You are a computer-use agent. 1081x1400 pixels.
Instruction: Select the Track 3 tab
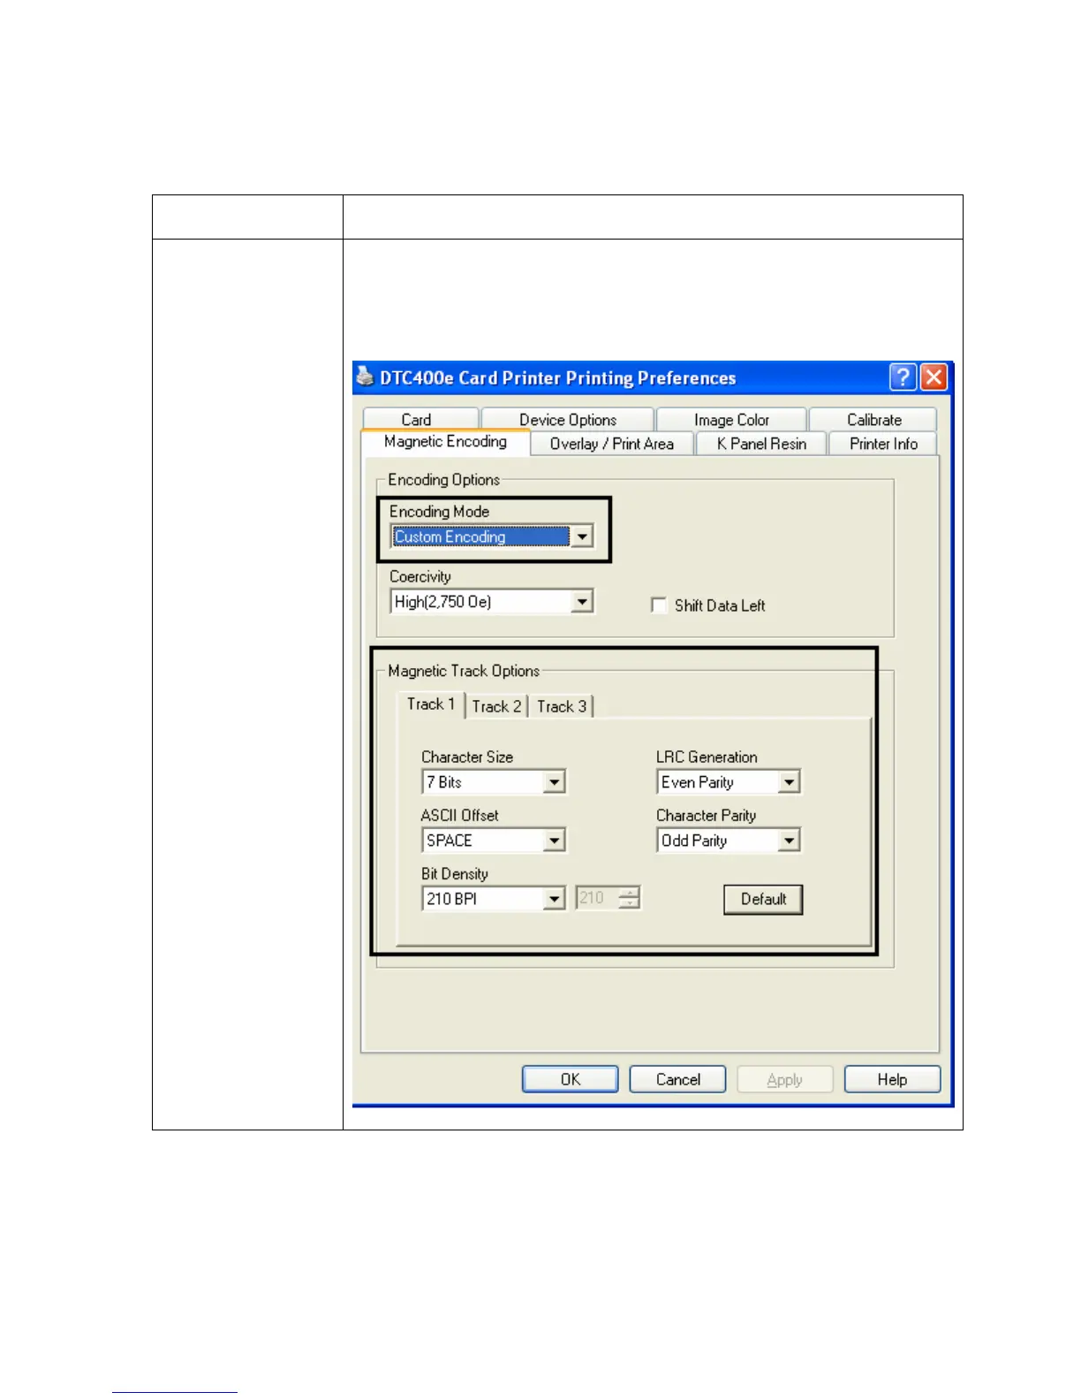pos(562,706)
